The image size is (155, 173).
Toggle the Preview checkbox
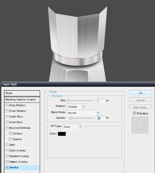134,113
